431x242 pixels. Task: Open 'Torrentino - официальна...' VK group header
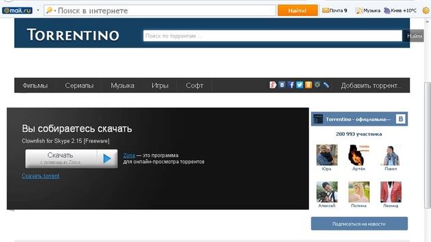click(x=358, y=120)
